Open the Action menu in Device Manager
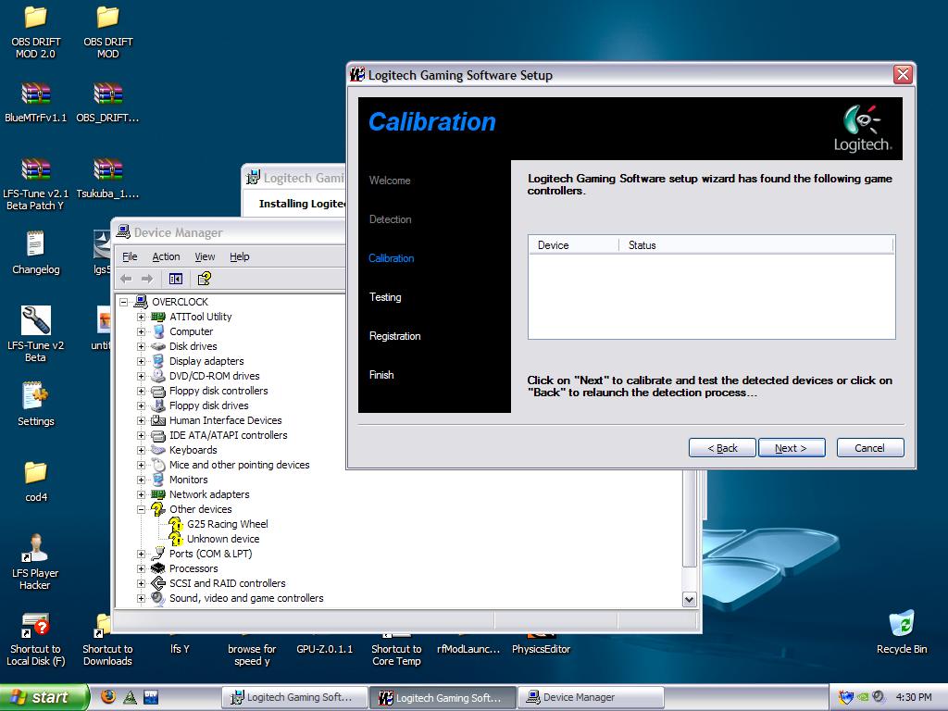Viewport: 948px width, 711px height. [x=166, y=256]
